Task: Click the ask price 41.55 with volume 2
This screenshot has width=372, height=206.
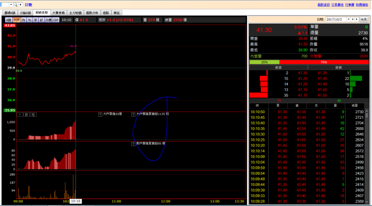Action: coord(322,96)
